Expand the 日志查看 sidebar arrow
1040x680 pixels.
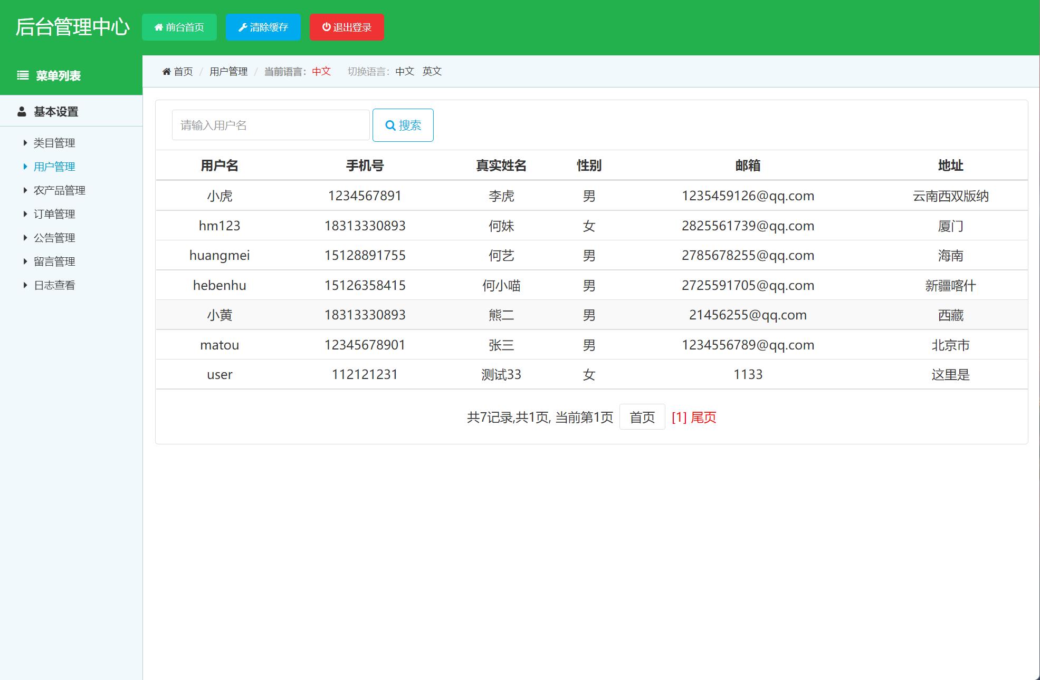pyautogui.click(x=24, y=285)
